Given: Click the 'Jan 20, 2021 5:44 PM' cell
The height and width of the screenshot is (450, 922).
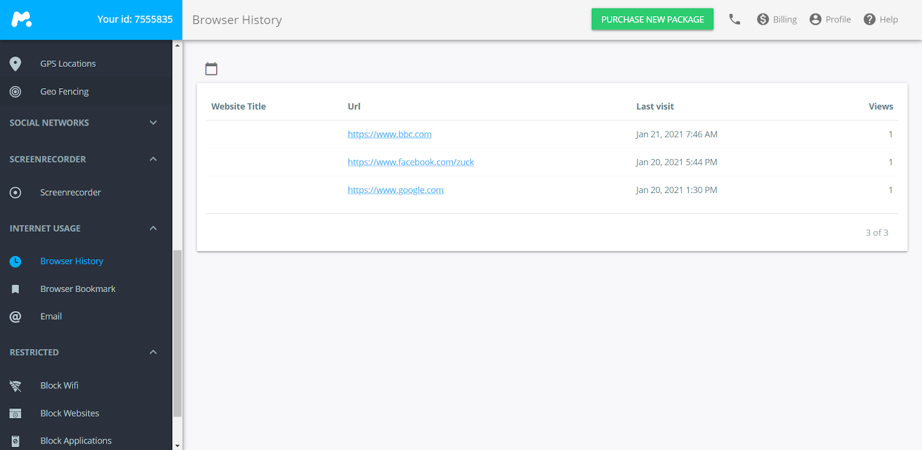Looking at the screenshot, I should 677,162.
